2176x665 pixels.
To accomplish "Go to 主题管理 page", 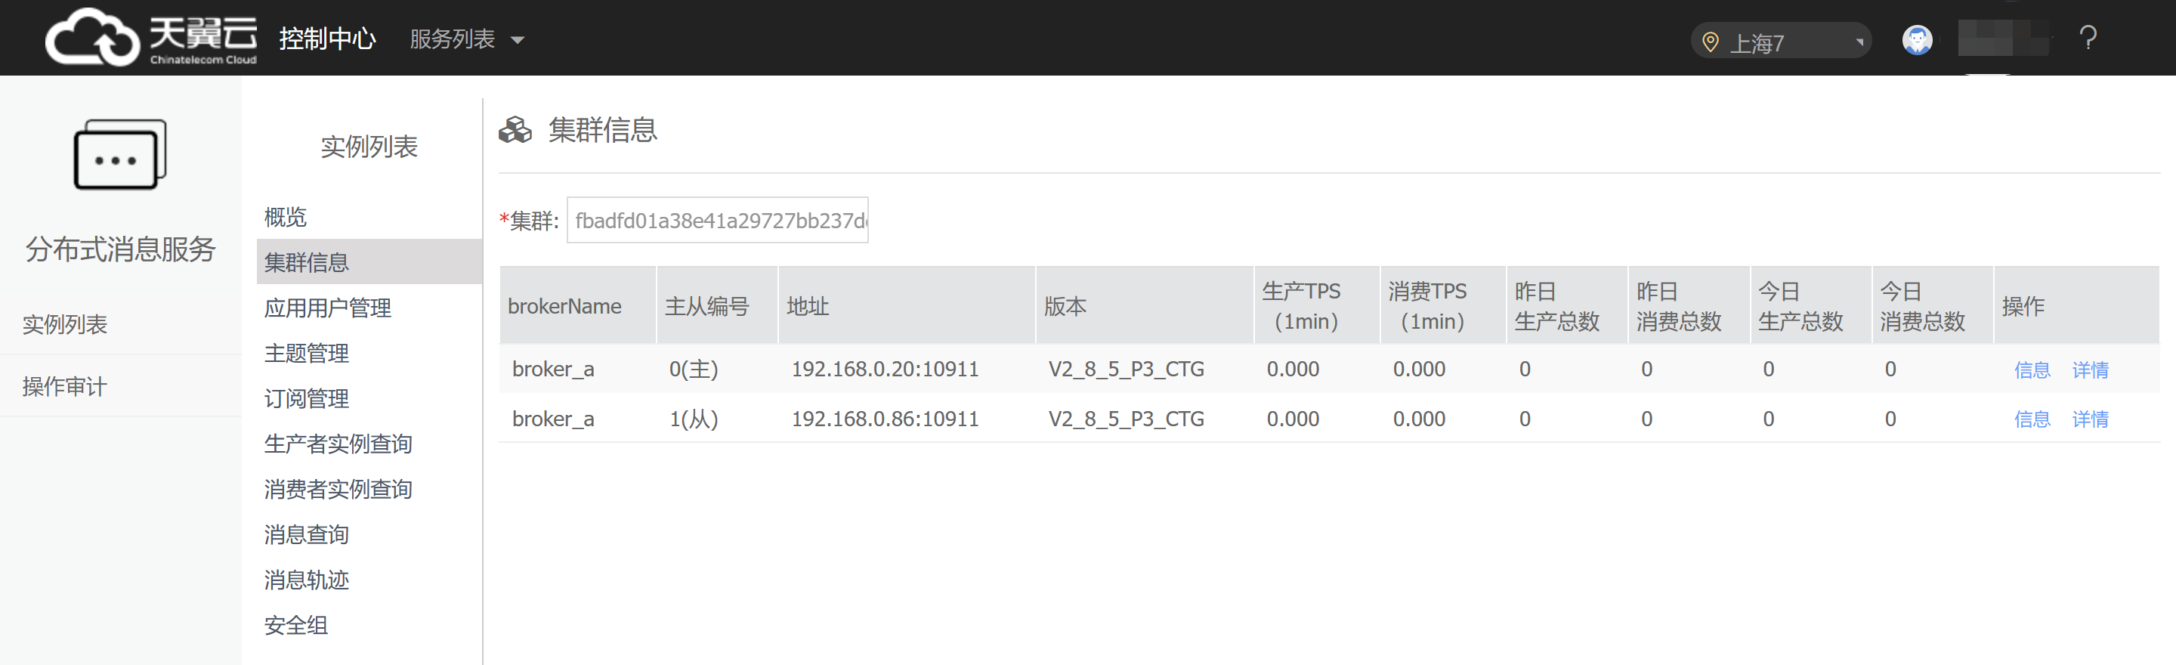I will pyautogui.click(x=307, y=353).
